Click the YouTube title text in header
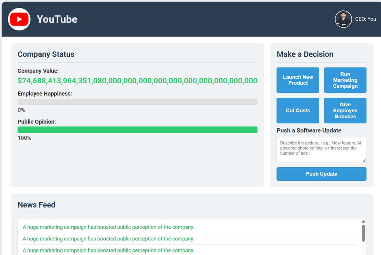This screenshot has width=381, height=255. point(57,19)
